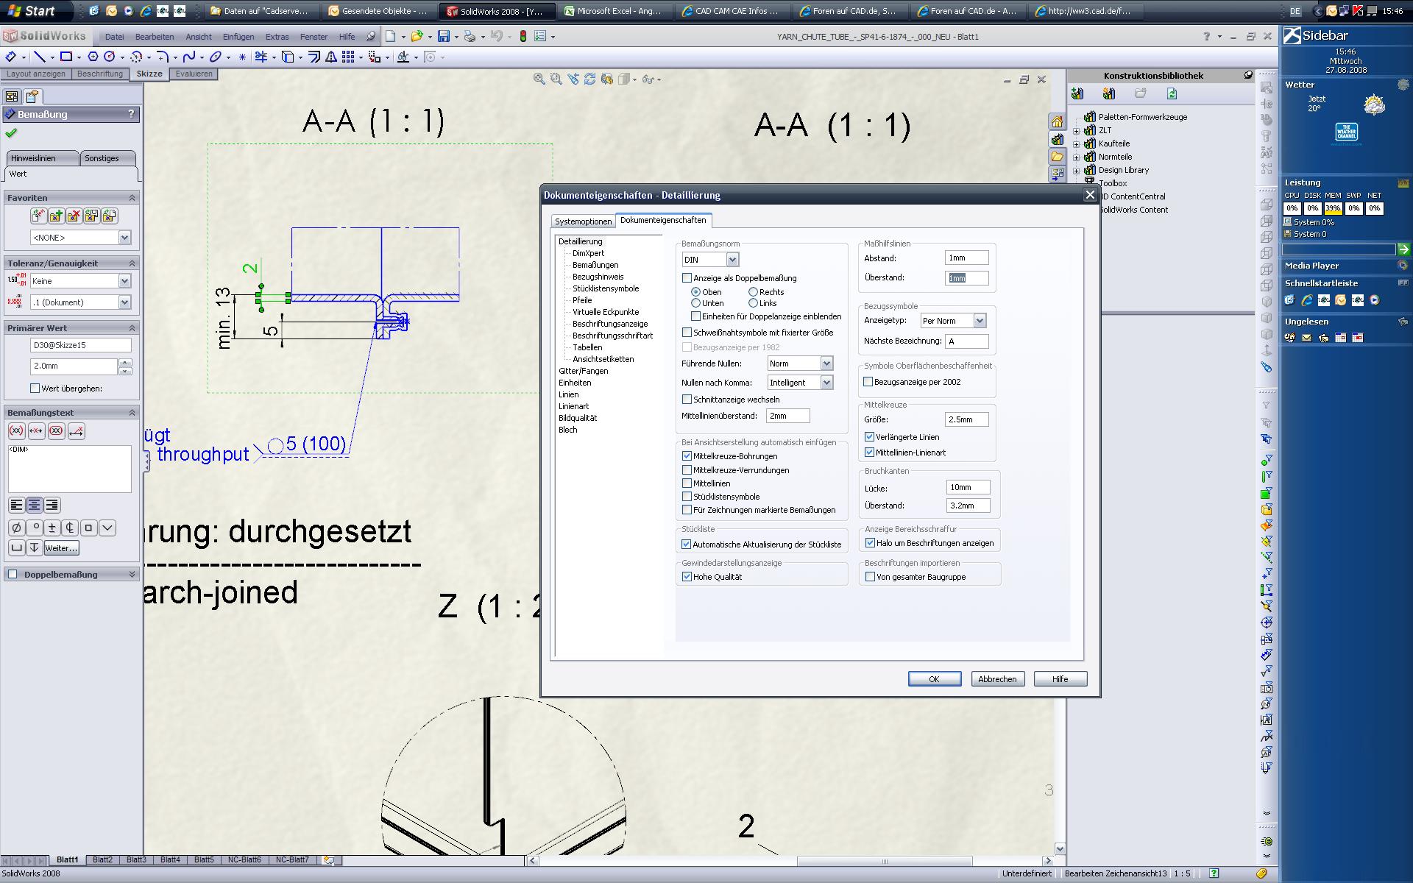This screenshot has height=883, width=1413.
Task: Open the Führende Nullen dropdown
Action: [x=826, y=364]
